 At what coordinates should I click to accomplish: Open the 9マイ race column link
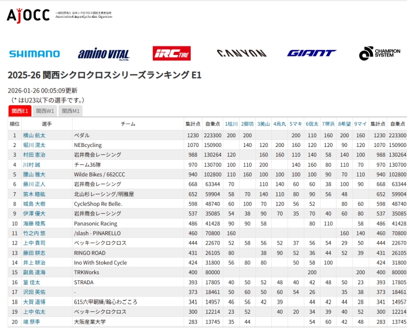coord(360,124)
